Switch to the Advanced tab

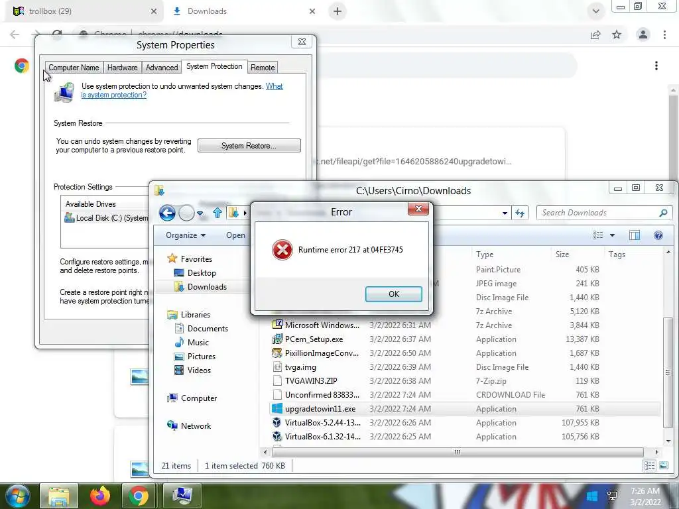point(162,68)
